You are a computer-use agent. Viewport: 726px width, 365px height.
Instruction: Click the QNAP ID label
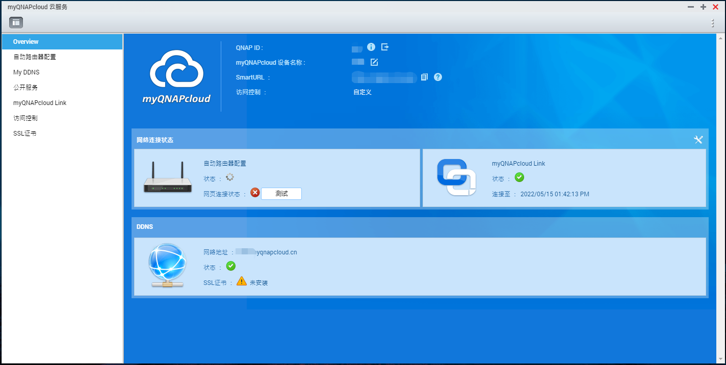249,47
